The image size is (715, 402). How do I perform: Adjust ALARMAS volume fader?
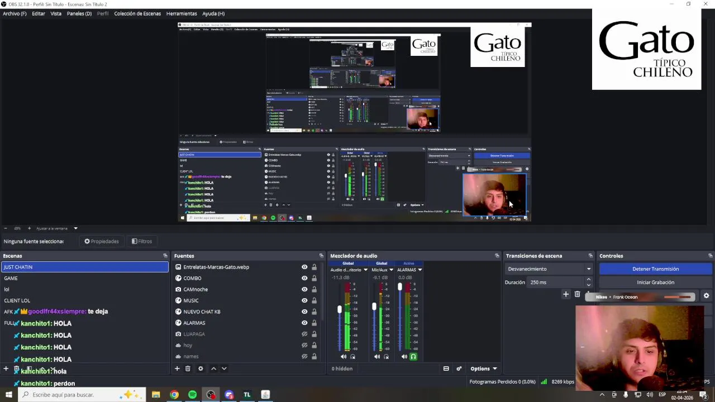399,287
